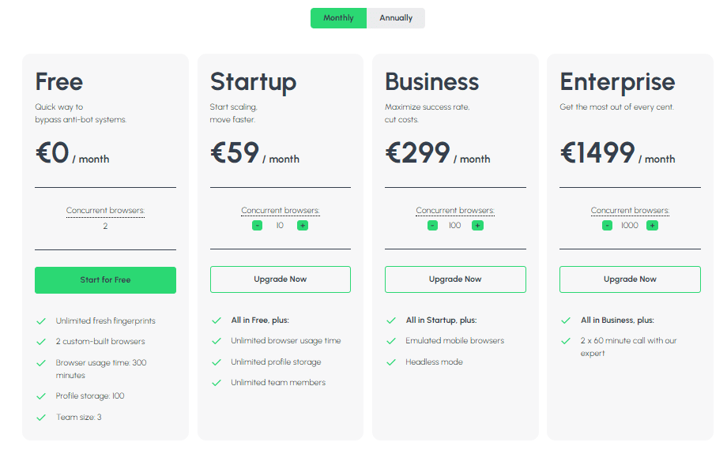Click plus button under Business plan
This screenshot has height=461, width=727.
click(477, 226)
